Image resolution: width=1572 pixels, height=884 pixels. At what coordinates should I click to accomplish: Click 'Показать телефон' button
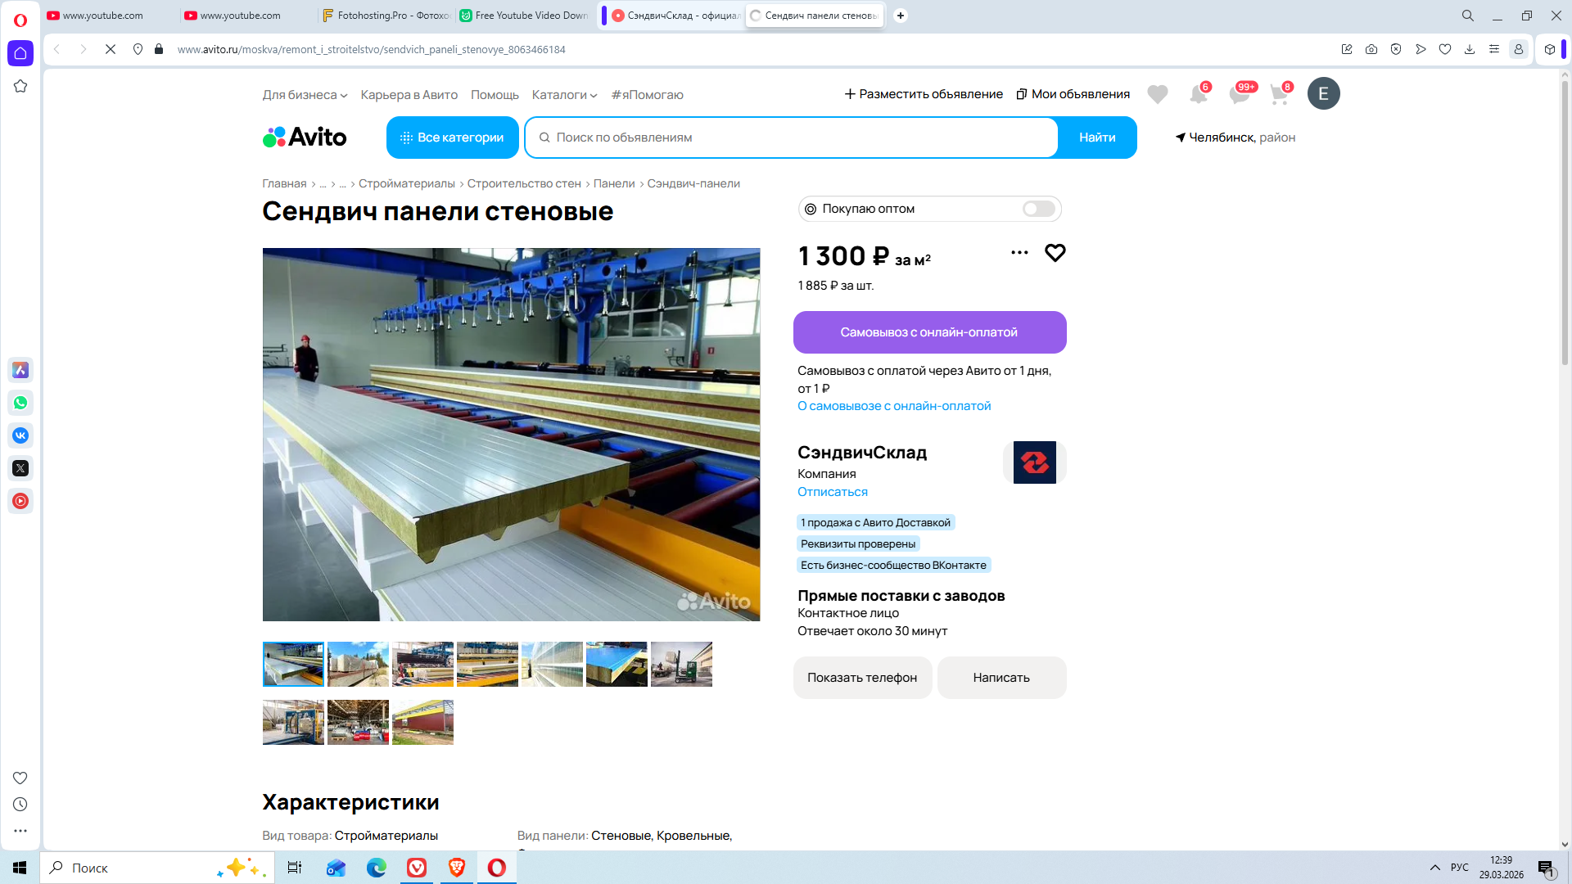point(861,678)
